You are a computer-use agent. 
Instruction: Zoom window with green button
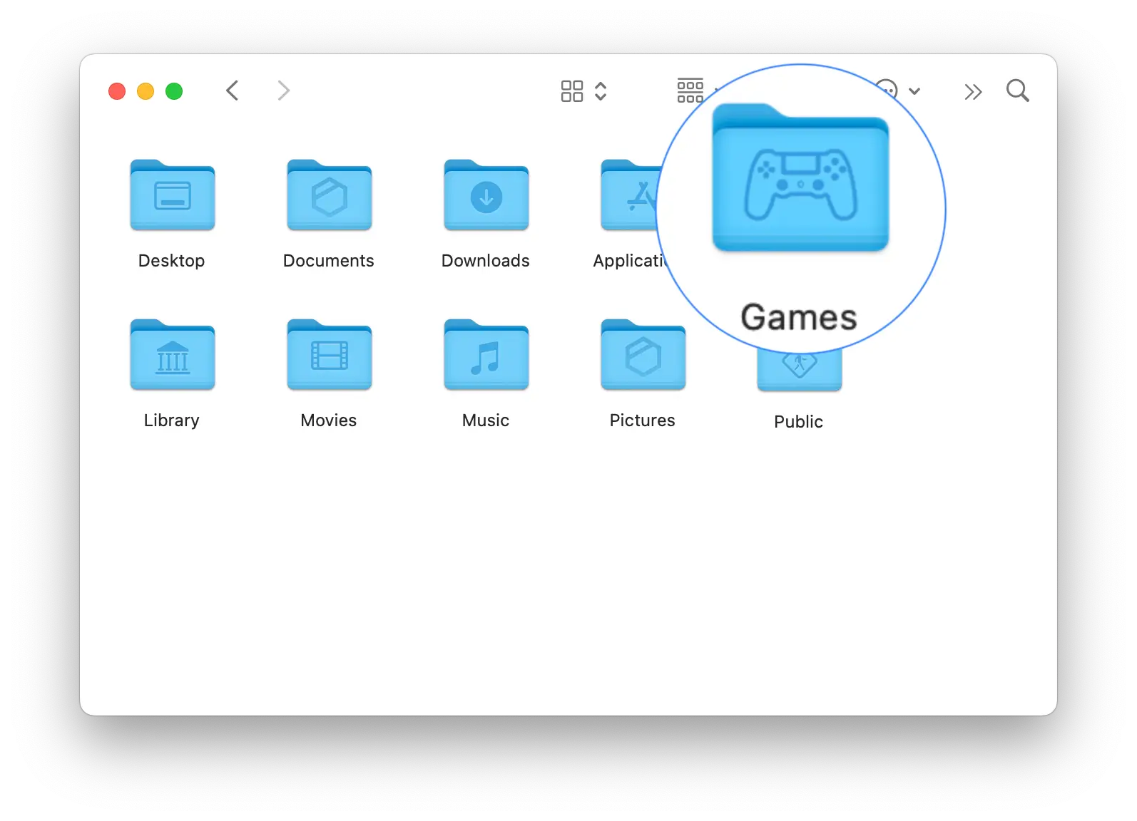click(x=174, y=91)
